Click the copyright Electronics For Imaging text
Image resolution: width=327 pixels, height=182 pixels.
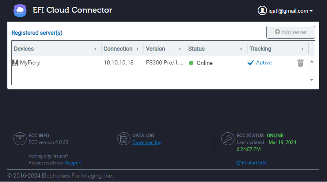click(x=60, y=176)
